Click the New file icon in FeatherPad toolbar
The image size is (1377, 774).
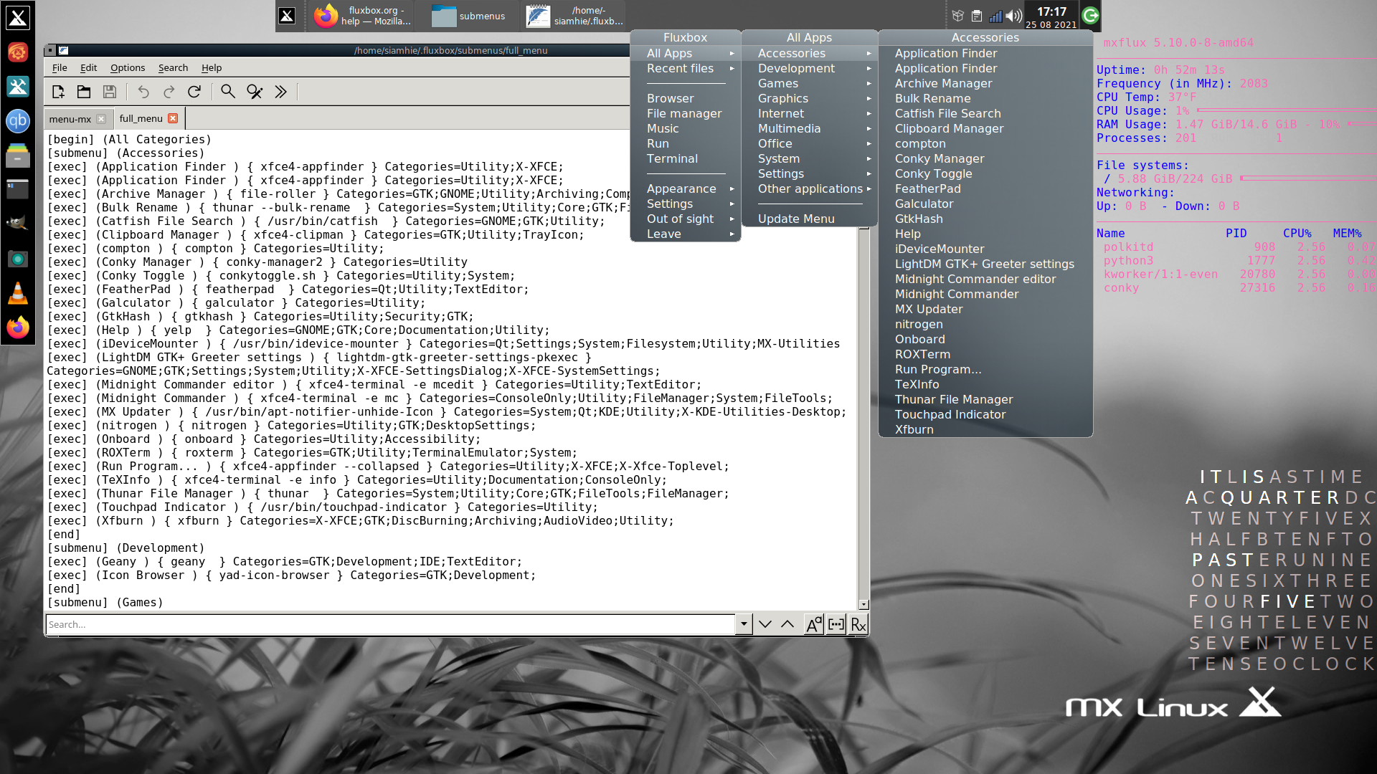click(x=58, y=92)
